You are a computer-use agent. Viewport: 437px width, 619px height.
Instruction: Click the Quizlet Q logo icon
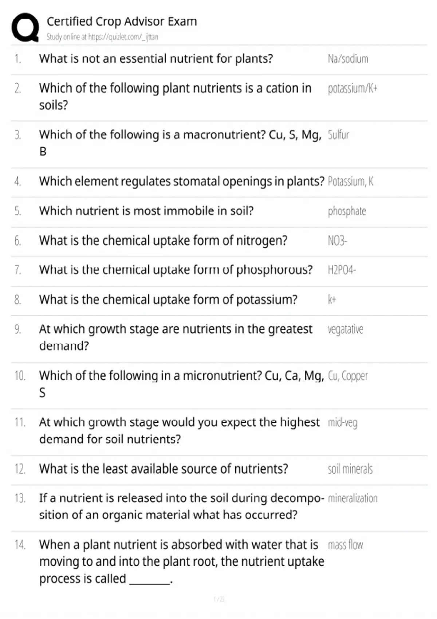25,28
